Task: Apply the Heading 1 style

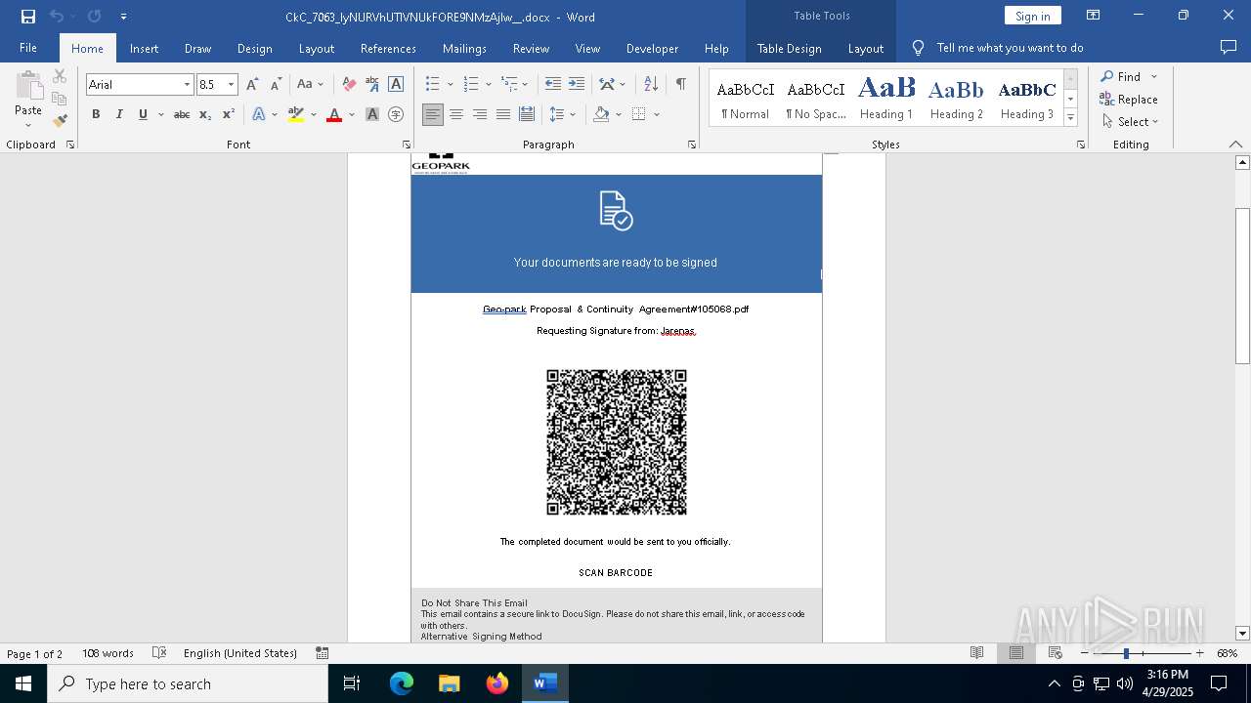Action: pos(885,98)
